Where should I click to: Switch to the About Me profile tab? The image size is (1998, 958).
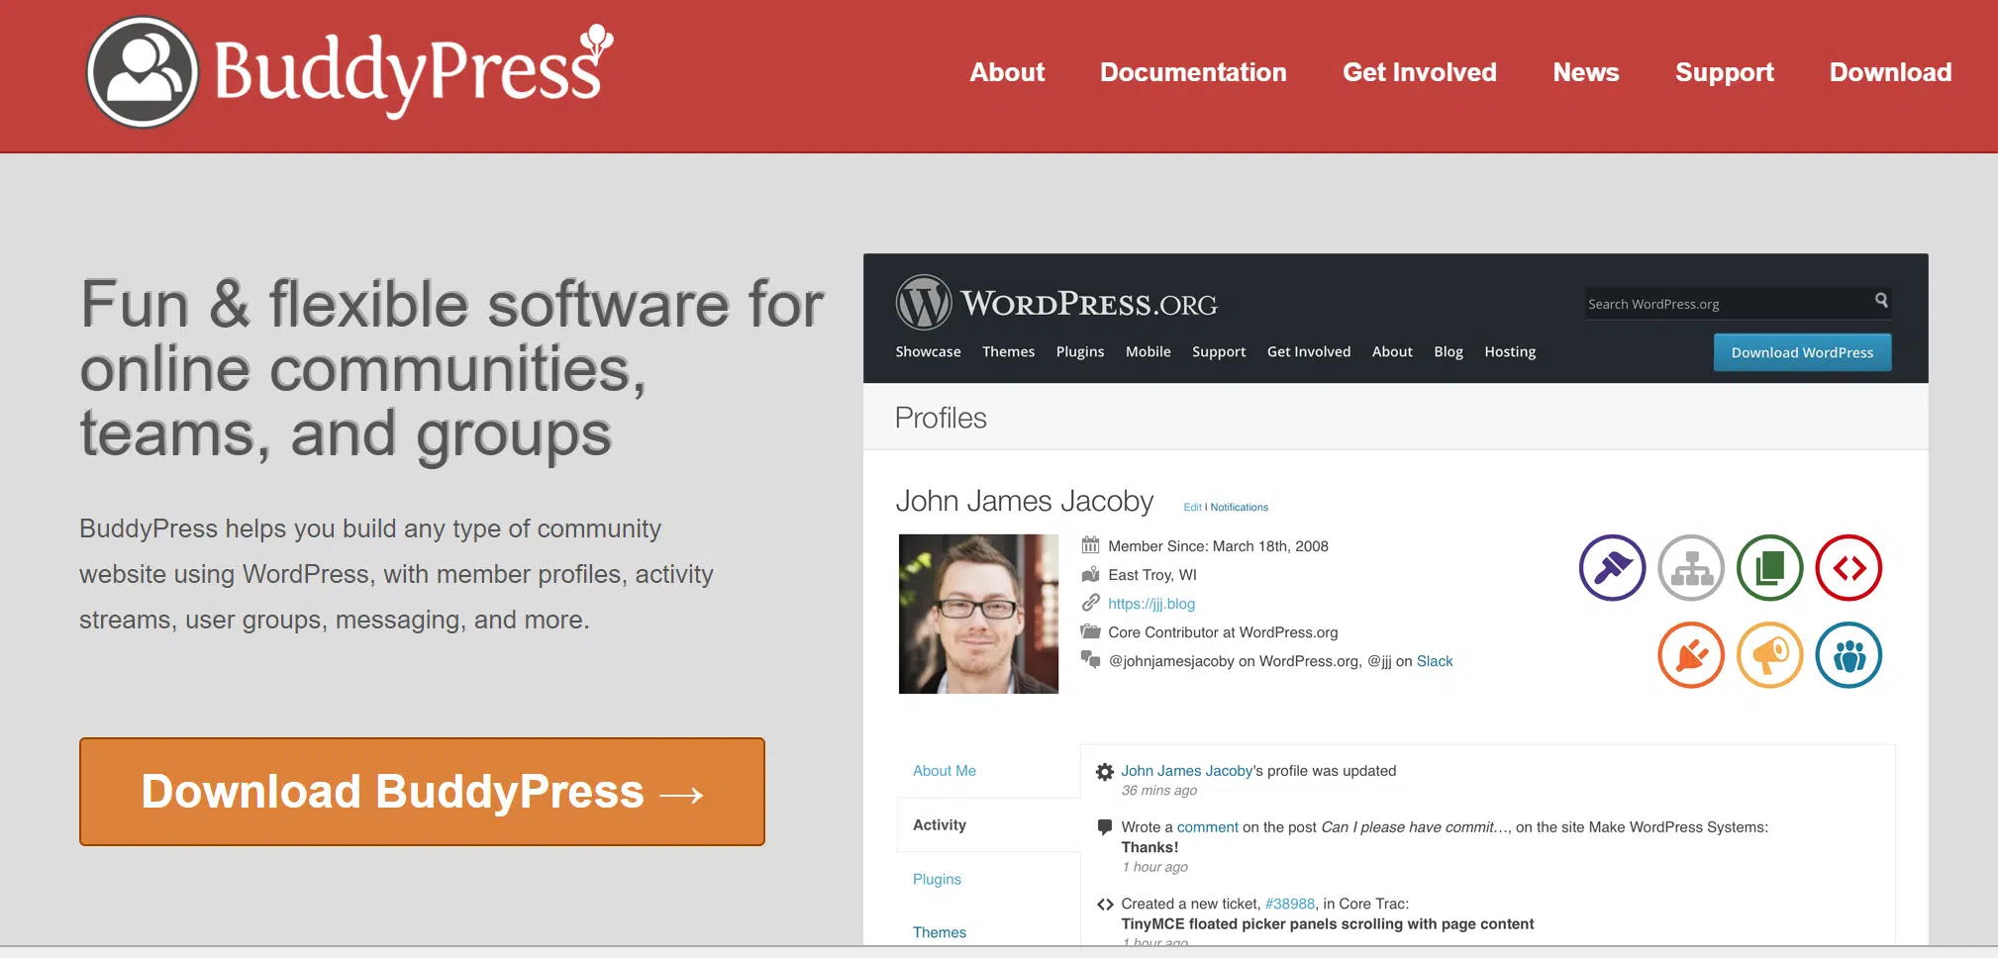[x=945, y=771]
